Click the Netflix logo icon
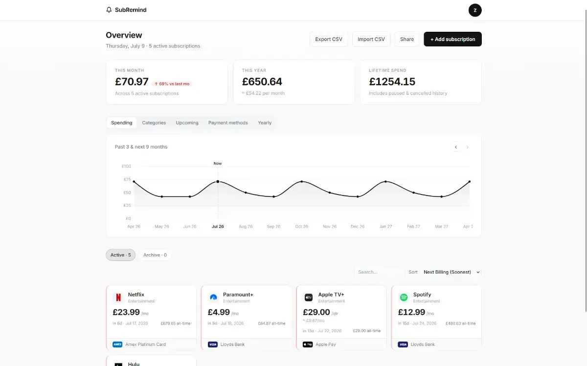Screen dimensions: 587x366 pos(118,297)
